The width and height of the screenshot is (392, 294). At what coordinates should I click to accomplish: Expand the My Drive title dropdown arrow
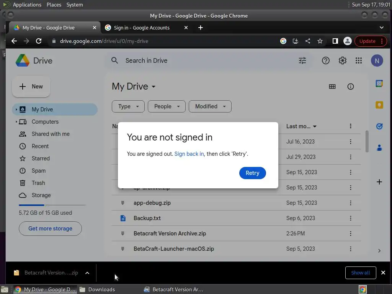[154, 87]
